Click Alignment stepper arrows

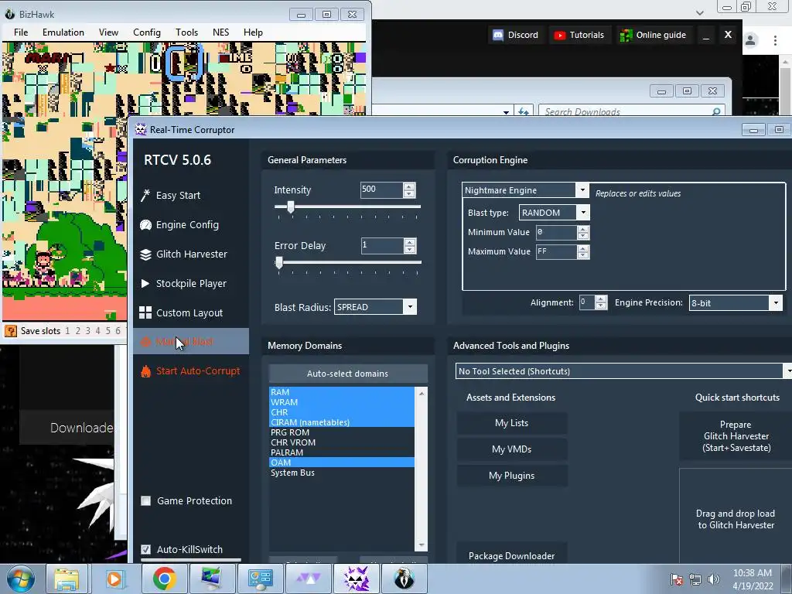click(x=600, y=302)
